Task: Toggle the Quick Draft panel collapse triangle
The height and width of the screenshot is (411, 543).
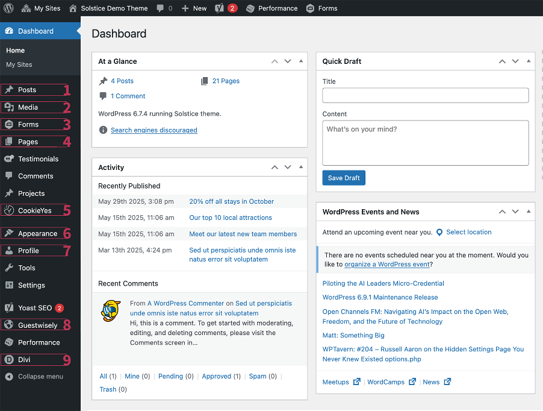Action: tap(529, 61)
